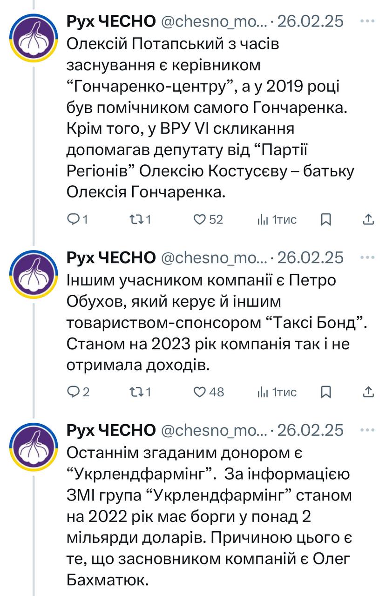Click the @chesno_mo handle in the third tweet

pyautogui.click(x=214, y=430)
